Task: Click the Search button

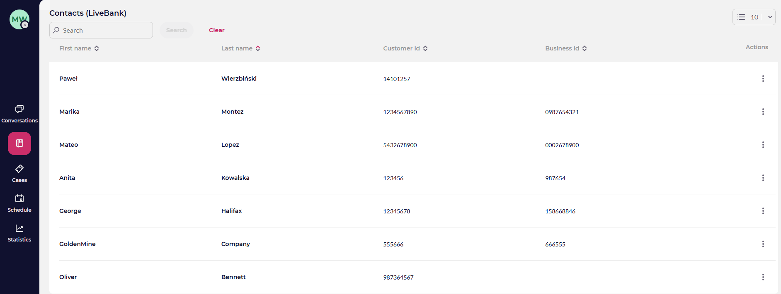Action: [177, 30]
